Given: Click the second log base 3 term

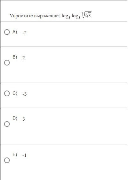Looking at the screenshot, I should pos(76,16).
